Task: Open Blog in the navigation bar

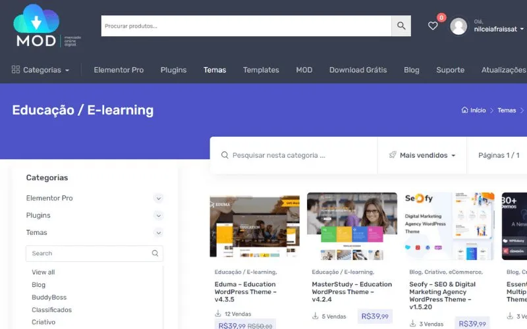Action: [x=411, y=70]
